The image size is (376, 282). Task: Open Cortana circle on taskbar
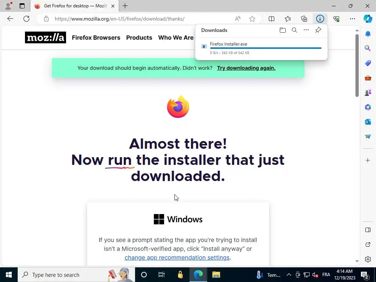(x=144, y=275)
